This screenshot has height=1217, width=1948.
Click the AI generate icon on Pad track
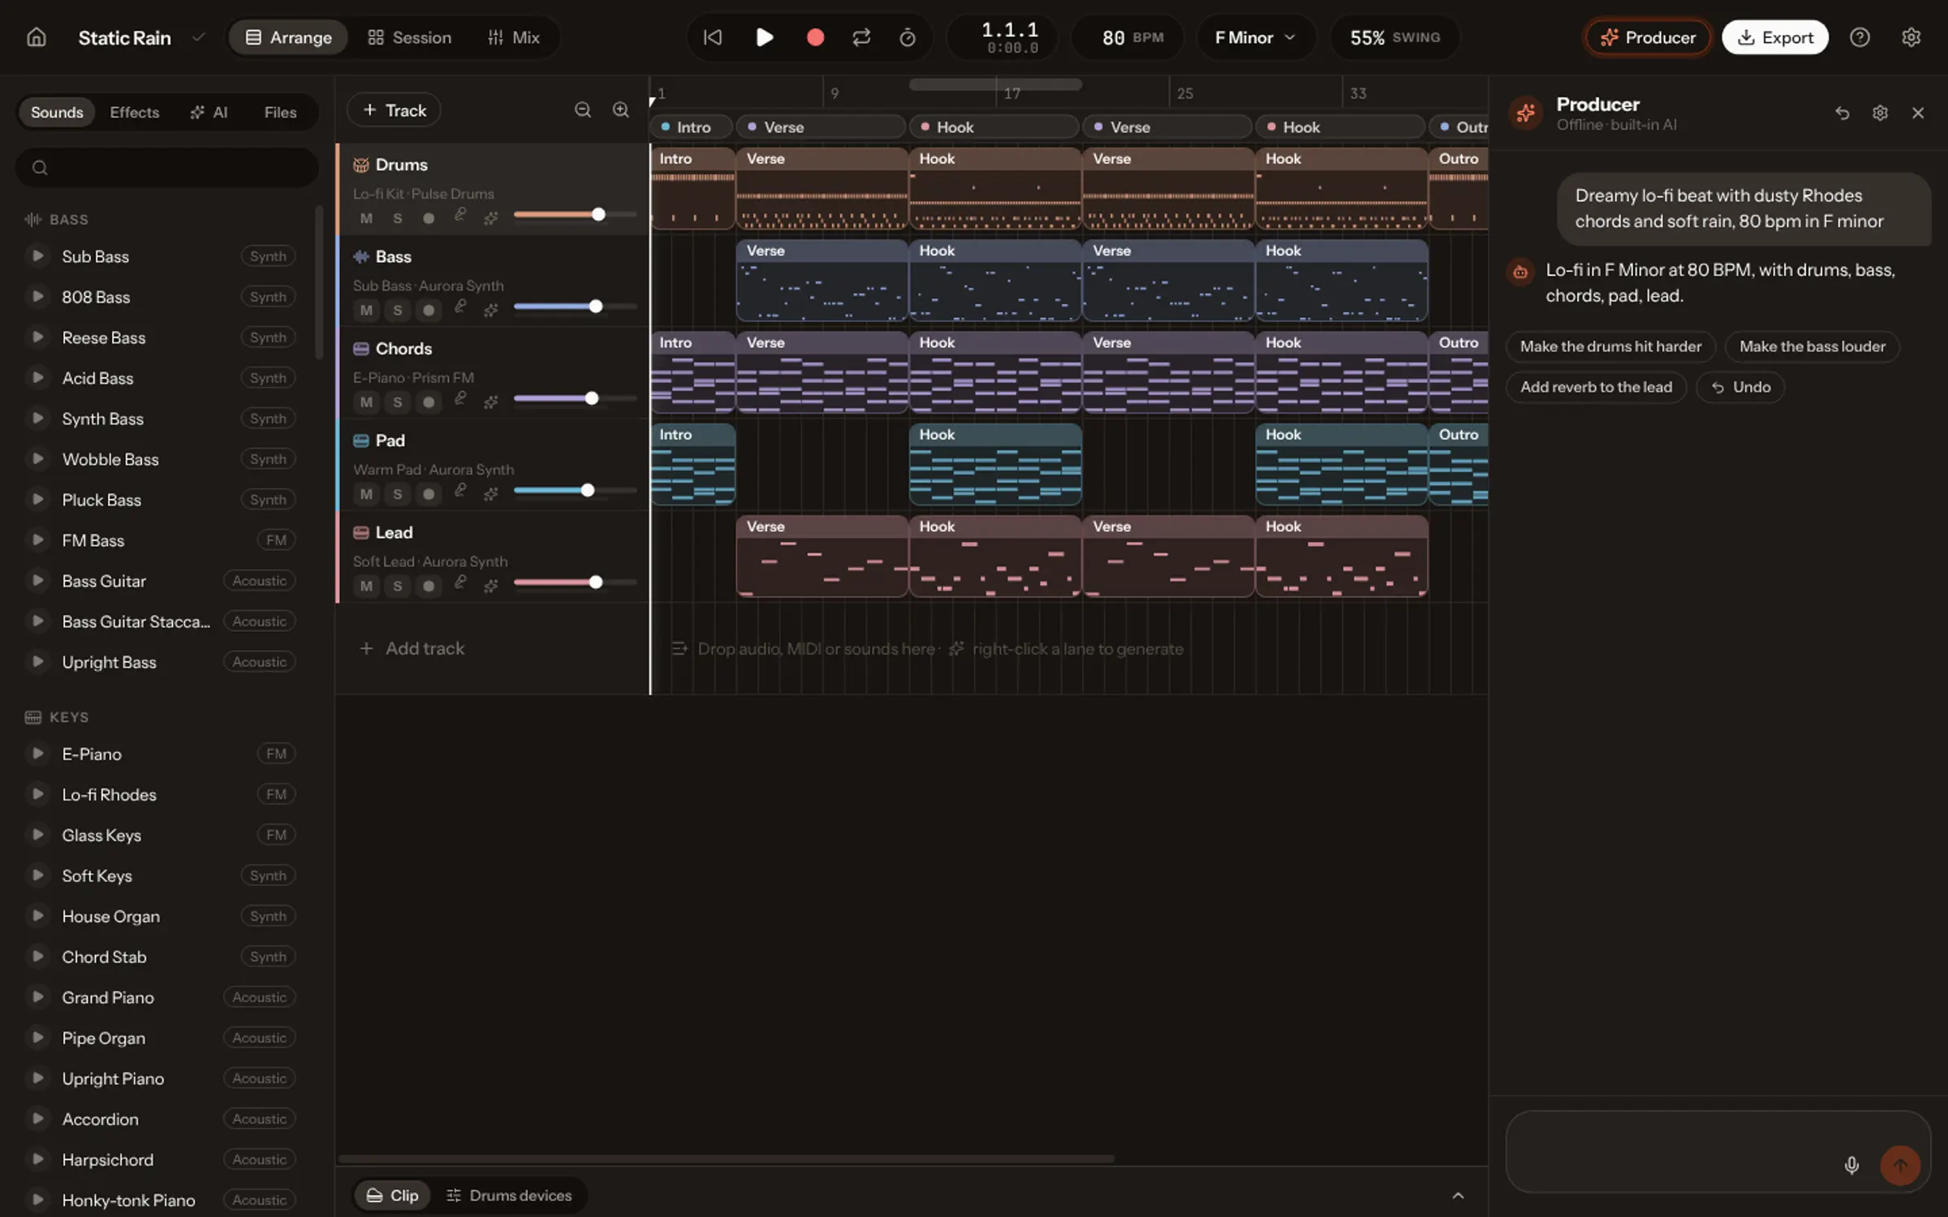(490, 493)
